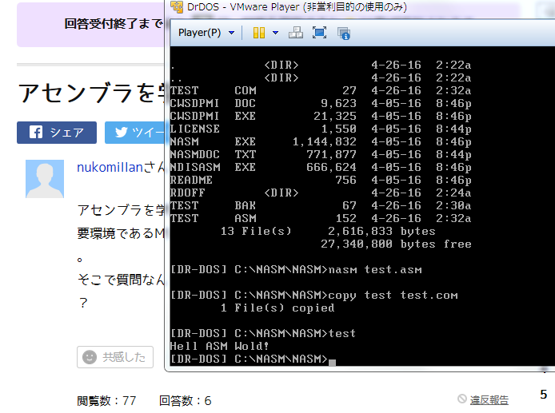This screenshot has height=413, width=555.
Task: Click the TEST ASM row
Action: click(321, 218)
